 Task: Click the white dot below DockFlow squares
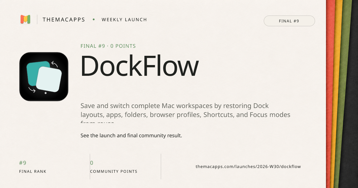tap(45, 93)
